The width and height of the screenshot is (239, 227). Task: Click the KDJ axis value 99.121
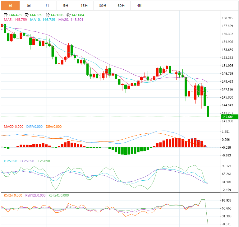(x=227, y=166)
